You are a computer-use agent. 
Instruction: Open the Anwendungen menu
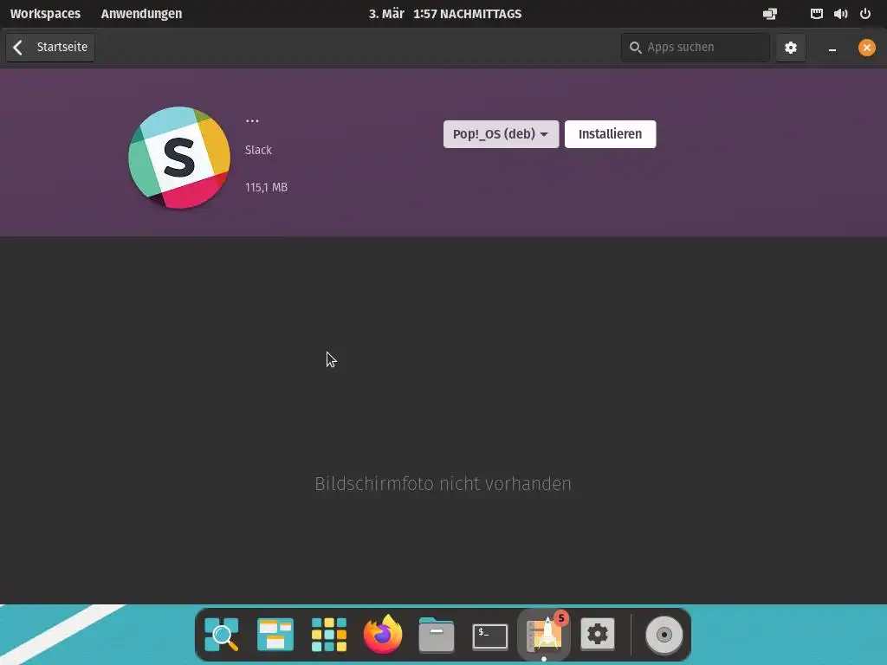pyautogui.click(x=141, y=14)
